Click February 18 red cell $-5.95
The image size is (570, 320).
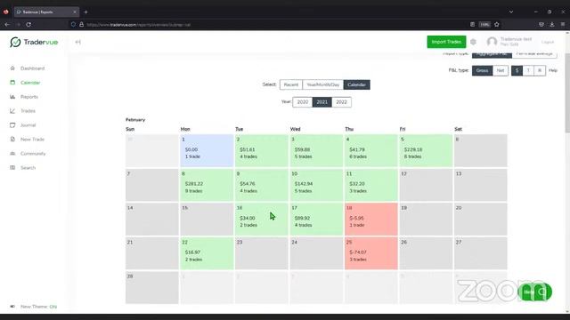[370, 219]
